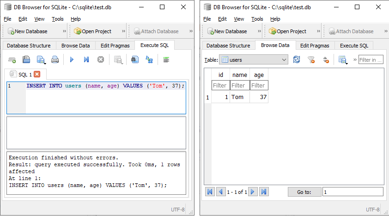Click the Print icon in the SQL toolbar
Screen dimensions: 389x216
(55, 59)
